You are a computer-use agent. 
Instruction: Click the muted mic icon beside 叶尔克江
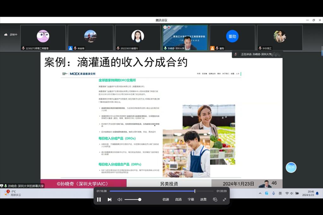260,48
